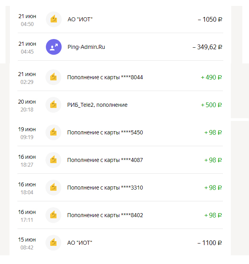Open "Пополнение с карты ****8044" transaction
This screenshot has height=264, width=249.
(x=105, y=77)
